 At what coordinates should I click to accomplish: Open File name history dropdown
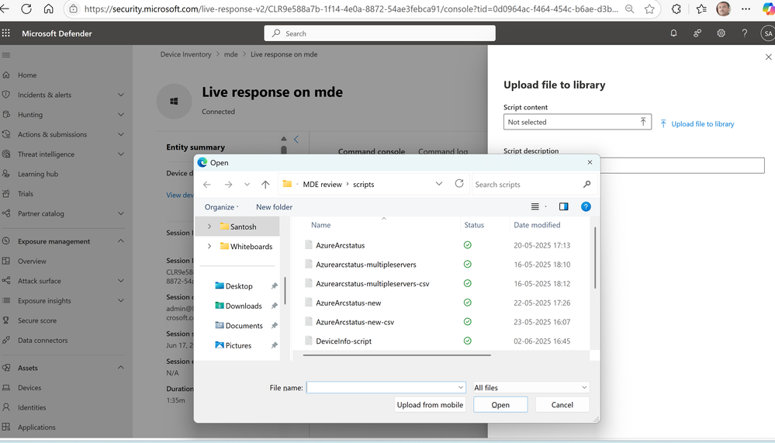pyautogui.click(x=461, y=387)
